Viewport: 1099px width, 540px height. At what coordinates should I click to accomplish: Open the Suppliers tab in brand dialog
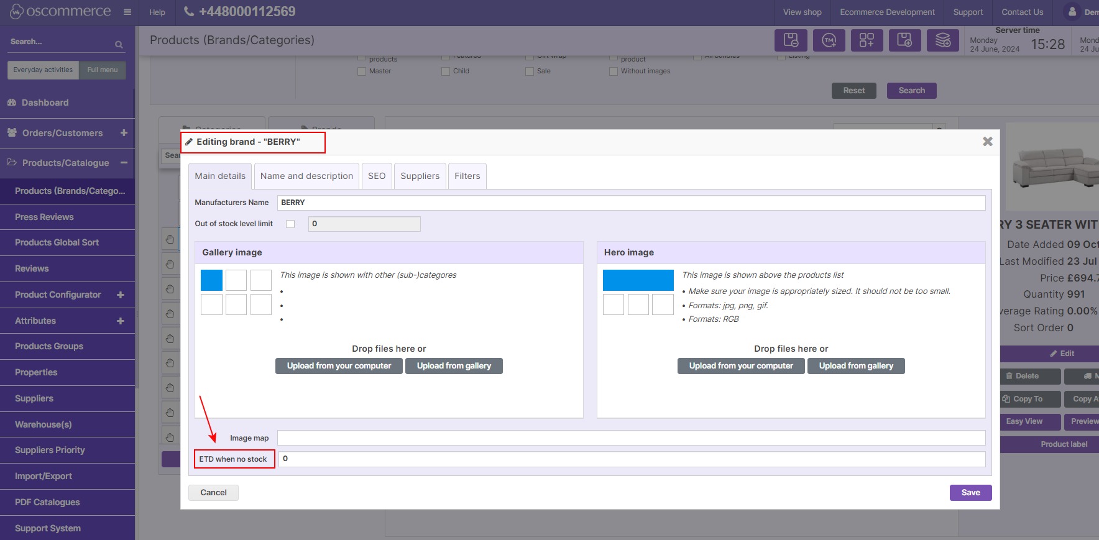tap(420, 176)
